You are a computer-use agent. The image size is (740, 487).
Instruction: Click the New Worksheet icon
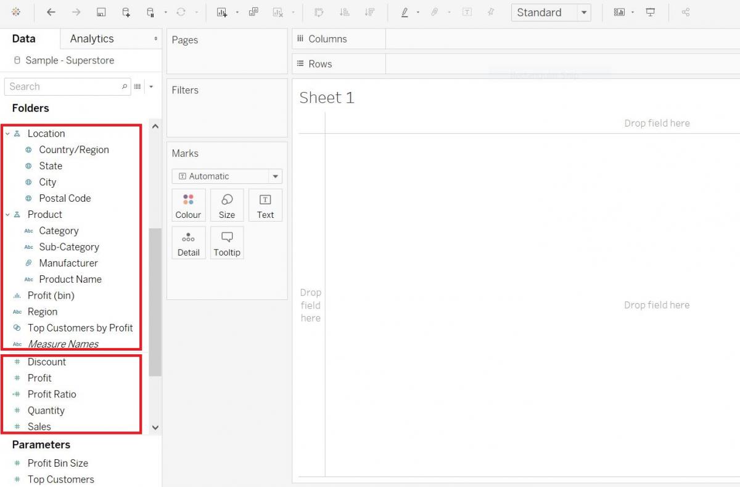pyautogui.click(x=222, y=12)
